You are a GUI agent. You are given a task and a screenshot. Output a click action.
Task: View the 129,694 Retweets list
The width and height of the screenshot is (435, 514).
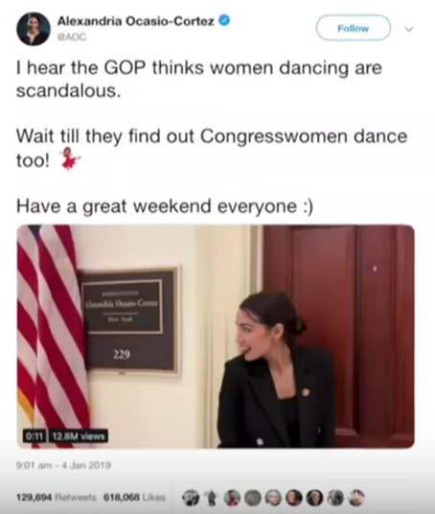(57, 498)
